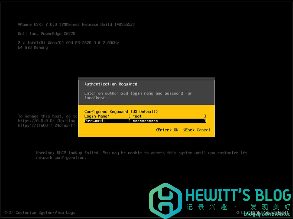
Task: Click the 'Authentication Required' dialog title
Action: click(x=111, y=84)
